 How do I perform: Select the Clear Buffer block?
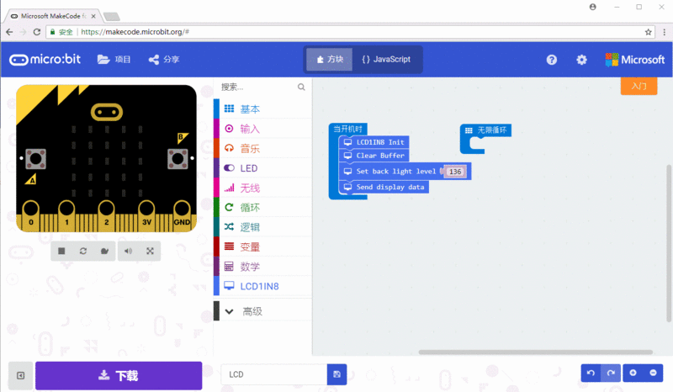374,156
